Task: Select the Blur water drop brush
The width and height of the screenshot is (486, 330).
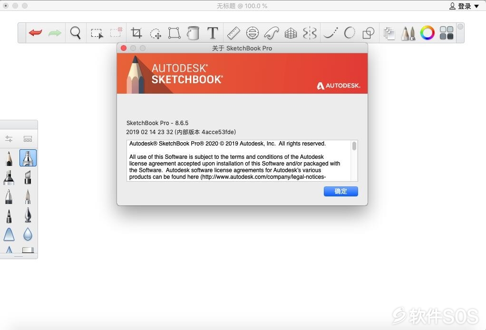Action: [28, 234]
